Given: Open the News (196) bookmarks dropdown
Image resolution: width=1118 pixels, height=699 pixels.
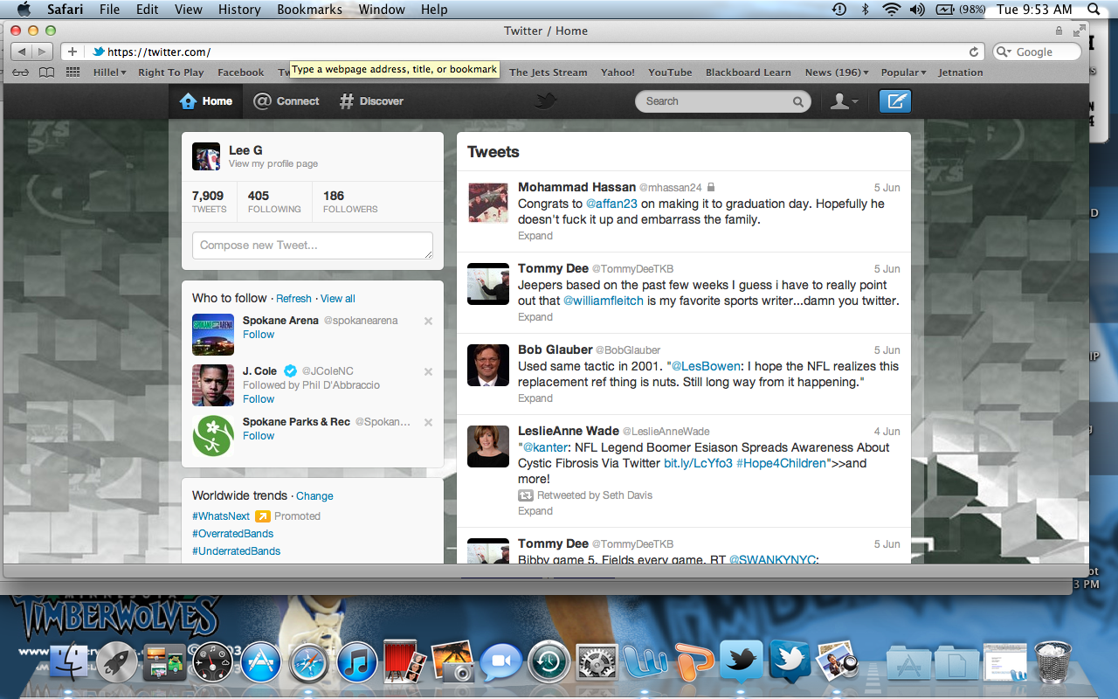Looking at the screenshot, I should point(837,73).
